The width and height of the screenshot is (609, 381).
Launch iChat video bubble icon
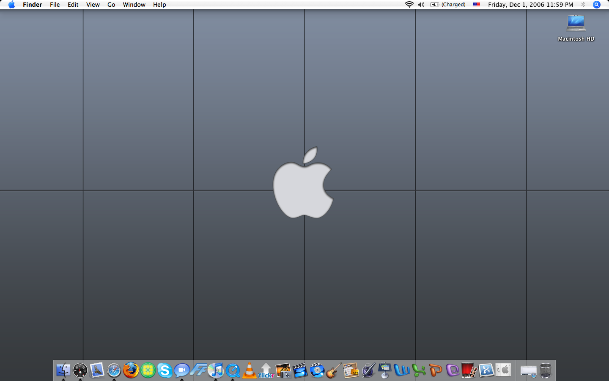(x=182, y=370)
